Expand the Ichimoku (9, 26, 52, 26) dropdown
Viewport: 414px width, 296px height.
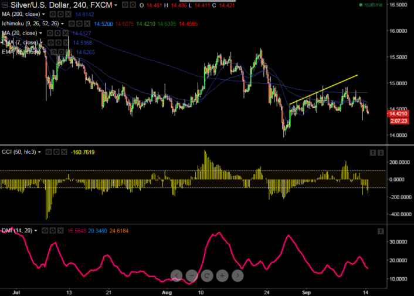tap(63, 24)
